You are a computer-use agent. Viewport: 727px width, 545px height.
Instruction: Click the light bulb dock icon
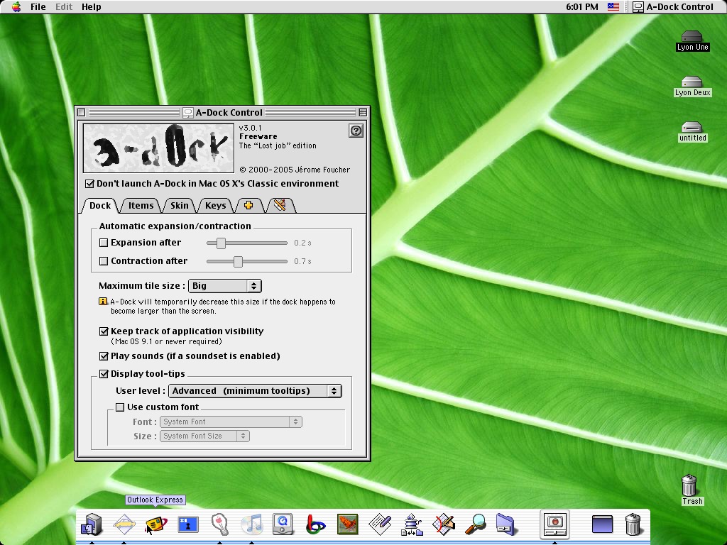(220, 525)
